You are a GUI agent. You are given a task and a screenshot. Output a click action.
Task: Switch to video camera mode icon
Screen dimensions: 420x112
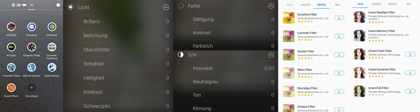(25, 5)
